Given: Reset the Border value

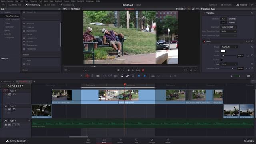Looking at the screenshot, I should pyautogui.click(x=252, y=56).
